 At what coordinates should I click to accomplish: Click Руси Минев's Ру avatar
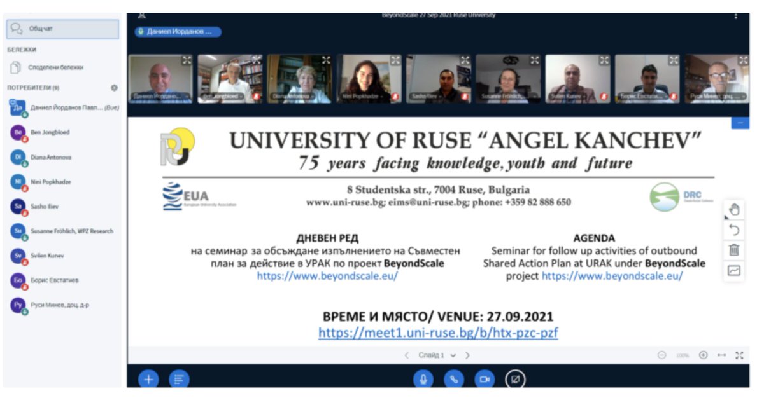(x=17, y=305)
